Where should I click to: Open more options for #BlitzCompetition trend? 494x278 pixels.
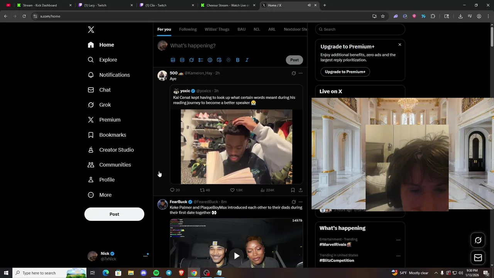pyautogui.click(x=398, y=256)
